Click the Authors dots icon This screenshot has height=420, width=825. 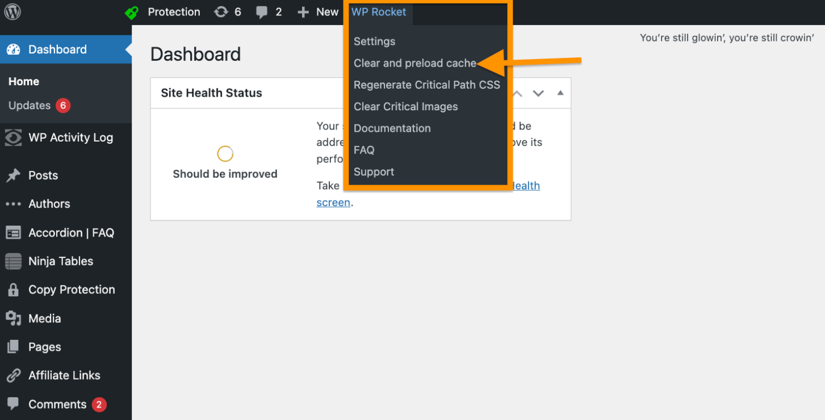tap(13, 204)
